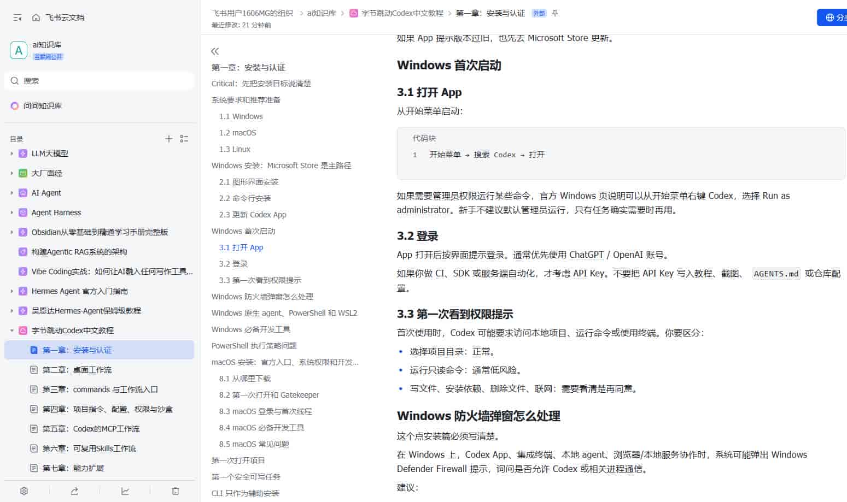Click the Windows 首次启动 heading
The image size is (847, 502).
[449, 66]
